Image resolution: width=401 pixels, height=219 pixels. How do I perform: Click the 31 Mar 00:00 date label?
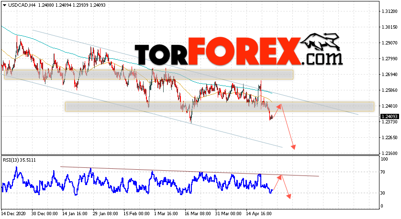click(x=228, y=214)
